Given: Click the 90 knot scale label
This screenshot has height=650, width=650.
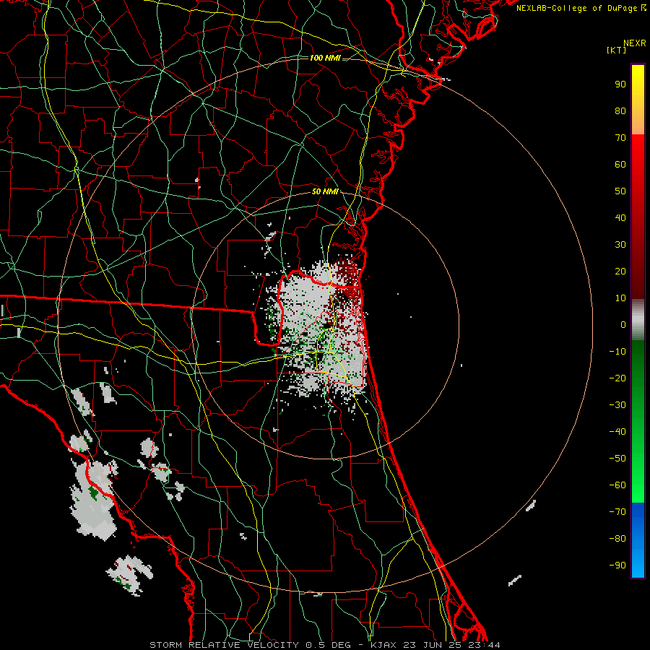Looking at the screenshot, I should [x=620, y=84].
